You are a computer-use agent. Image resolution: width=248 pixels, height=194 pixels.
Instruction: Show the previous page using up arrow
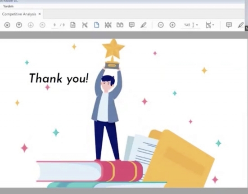(x=19, y=25)
